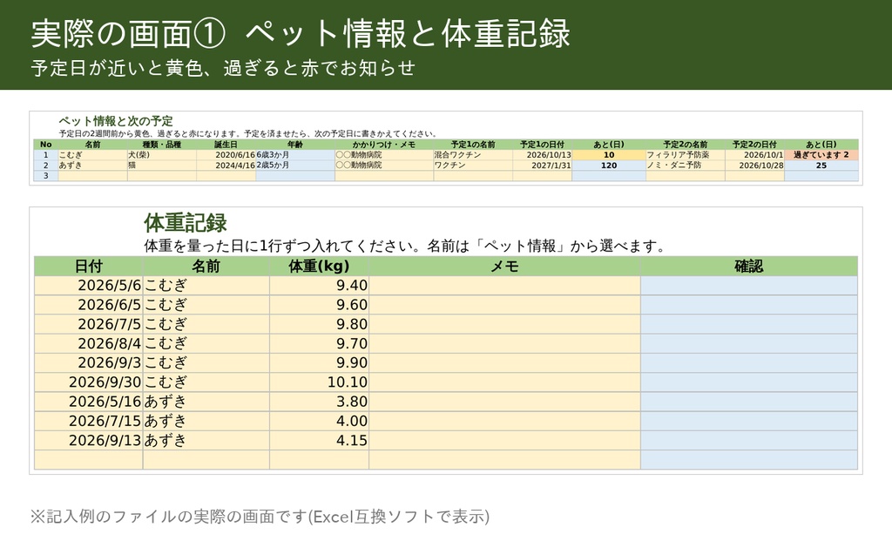The width and height of the screenshot is (892, 541).
Task: Select the yellow remaining-days cell 10
Action: 609,155
